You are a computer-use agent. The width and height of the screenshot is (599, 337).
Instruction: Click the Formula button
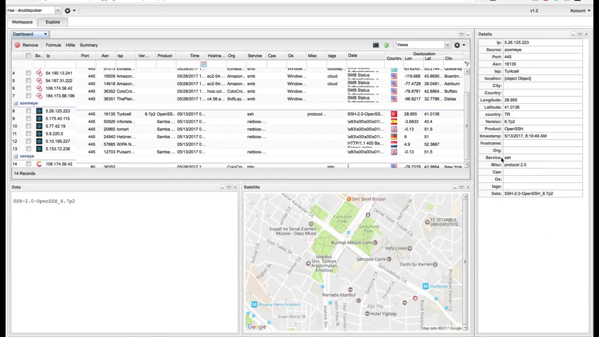click(x=53, y=45)
